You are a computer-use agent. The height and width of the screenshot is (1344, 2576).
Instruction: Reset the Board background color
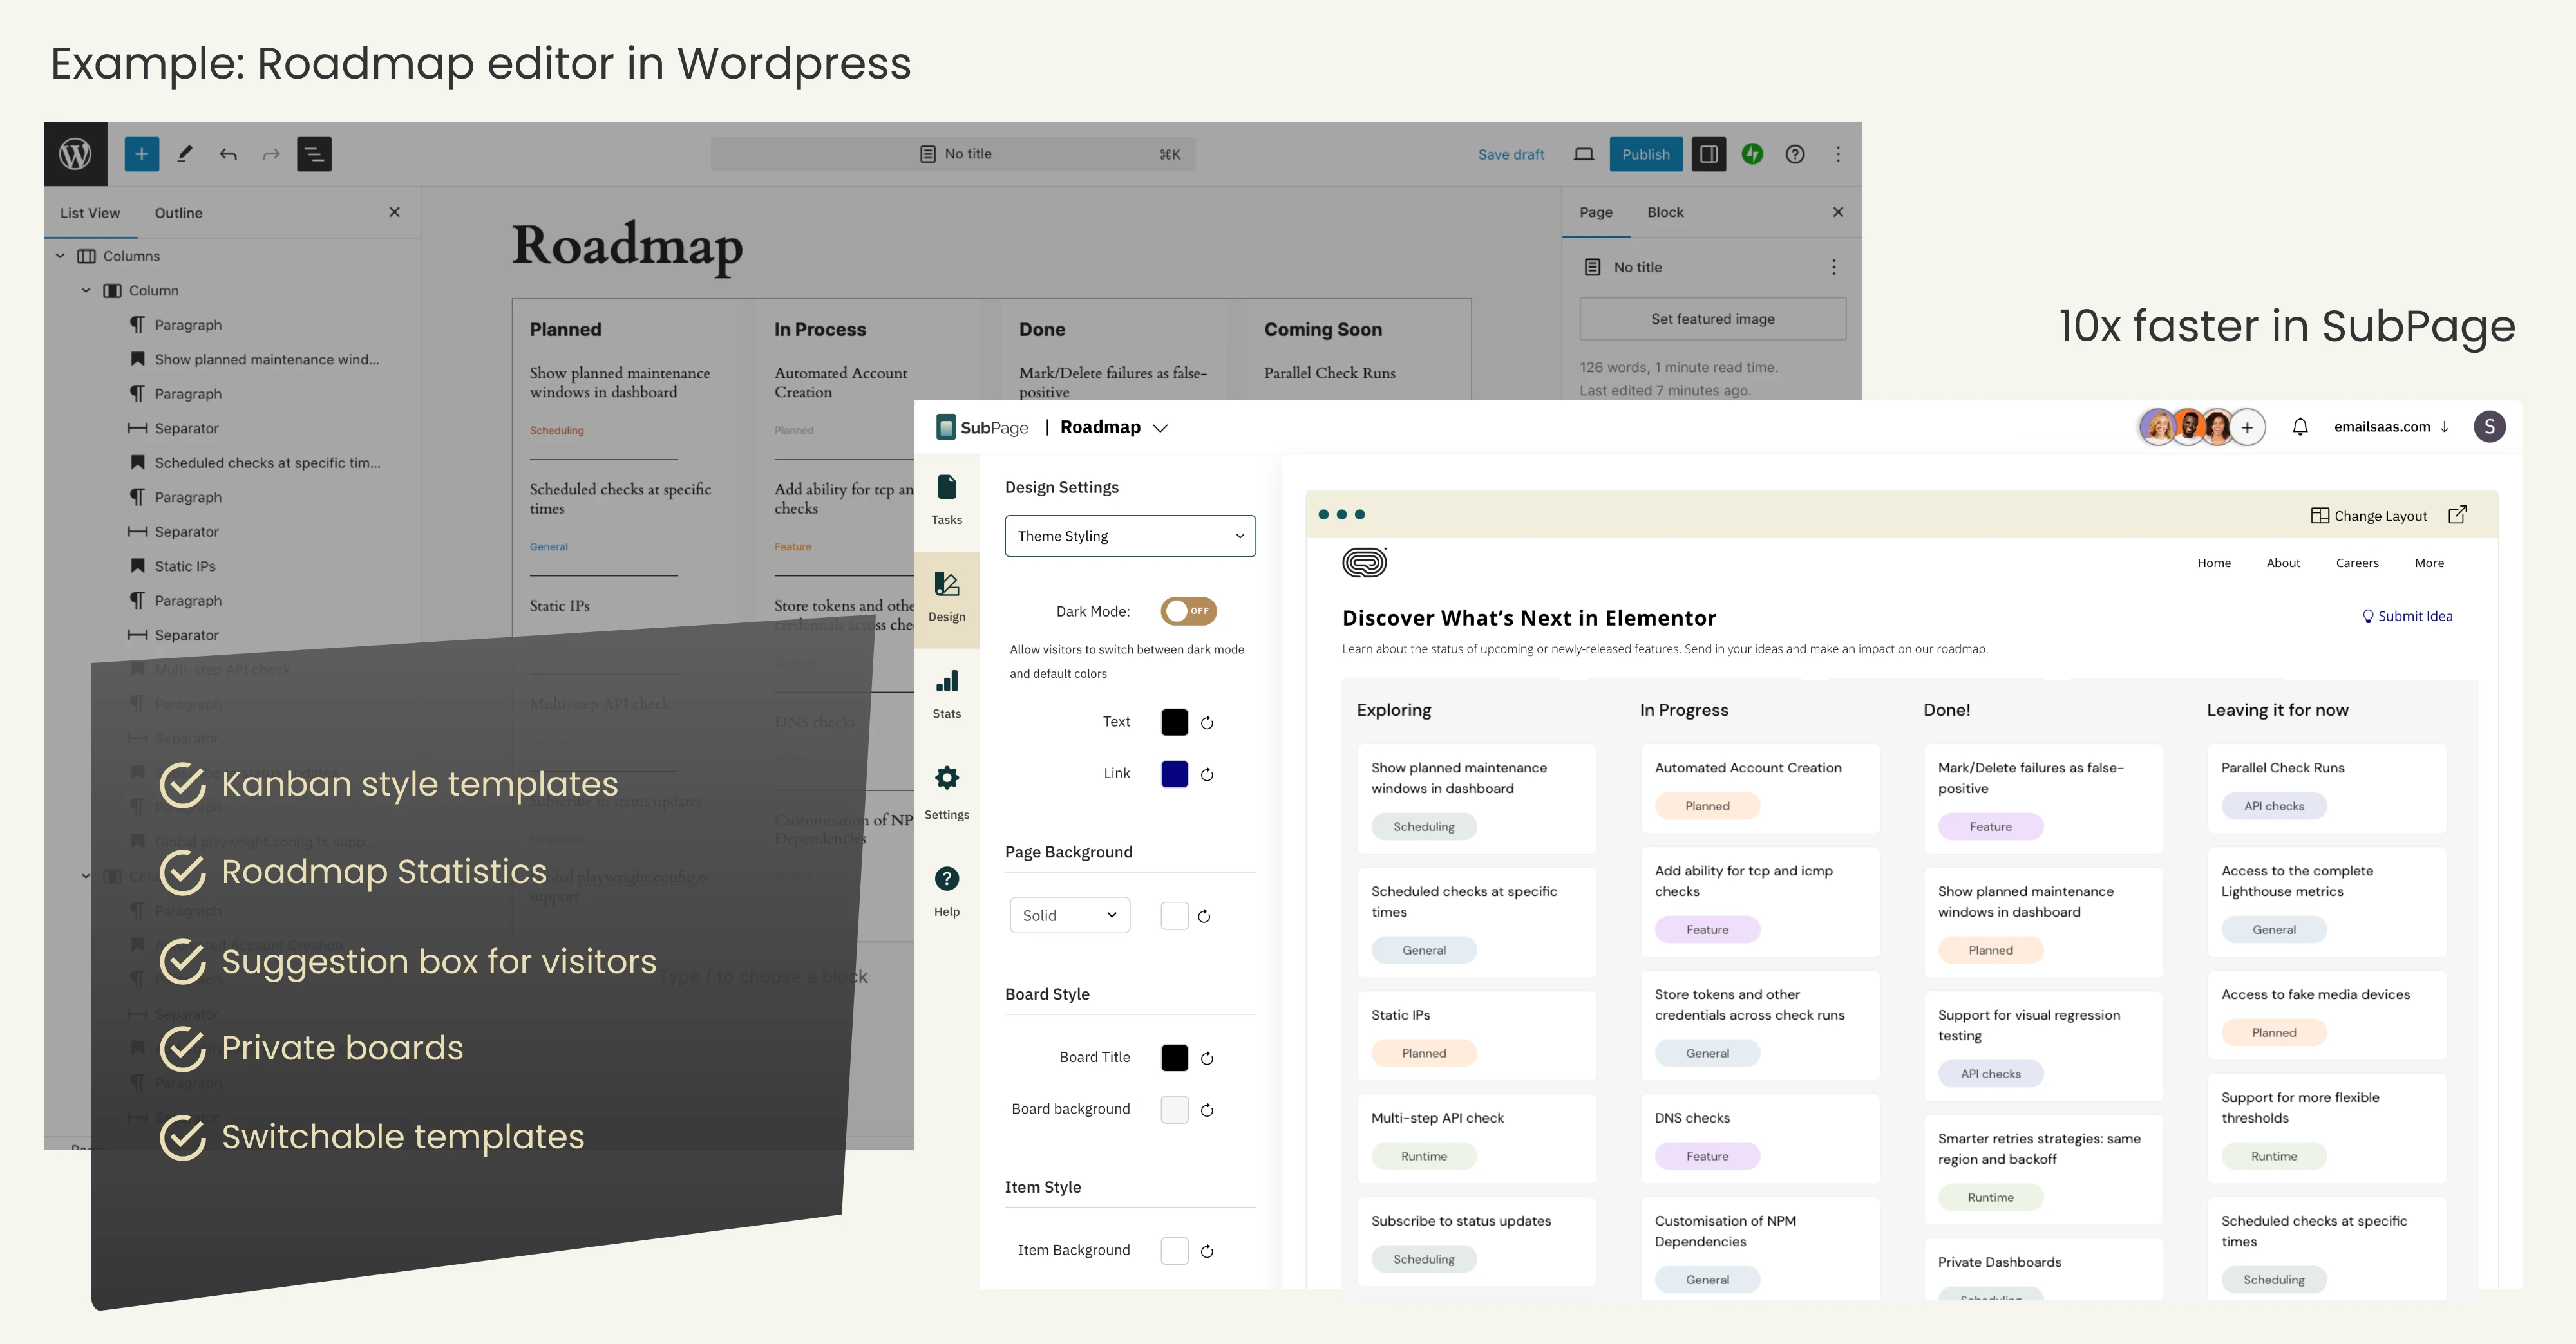click(1207, 1110)
